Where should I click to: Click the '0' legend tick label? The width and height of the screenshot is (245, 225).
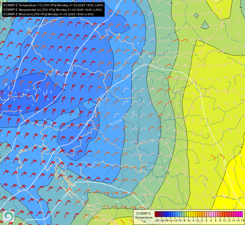[202, 220]
